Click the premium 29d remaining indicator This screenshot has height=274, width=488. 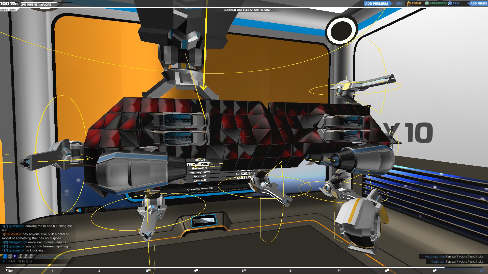pos(399,3)
